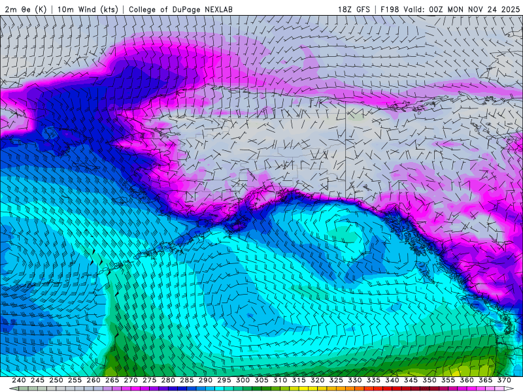Click the 255 color scale label
The image size is (523, 392).
75,380
